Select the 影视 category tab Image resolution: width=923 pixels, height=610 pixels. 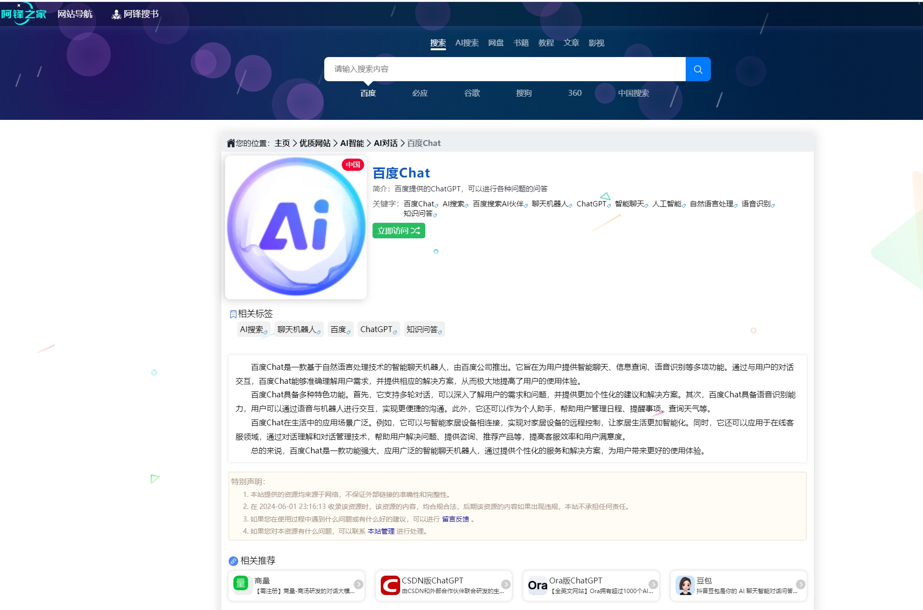coord(596,43)
